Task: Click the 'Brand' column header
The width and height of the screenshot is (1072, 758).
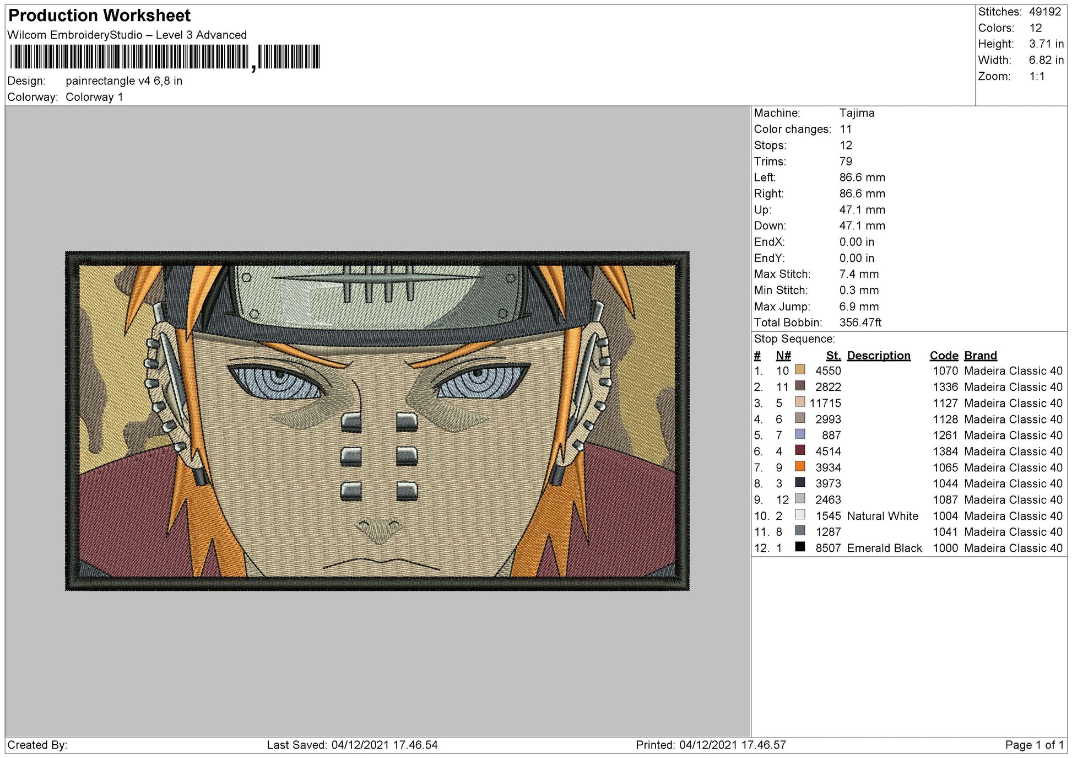Action: tap(981, 356)
